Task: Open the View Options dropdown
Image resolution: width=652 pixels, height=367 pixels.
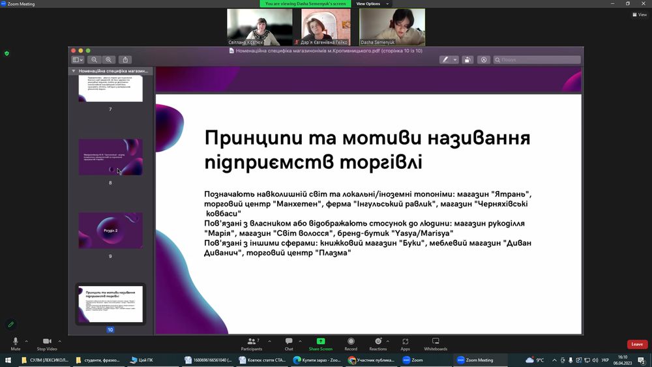Action: coord(370,4)
